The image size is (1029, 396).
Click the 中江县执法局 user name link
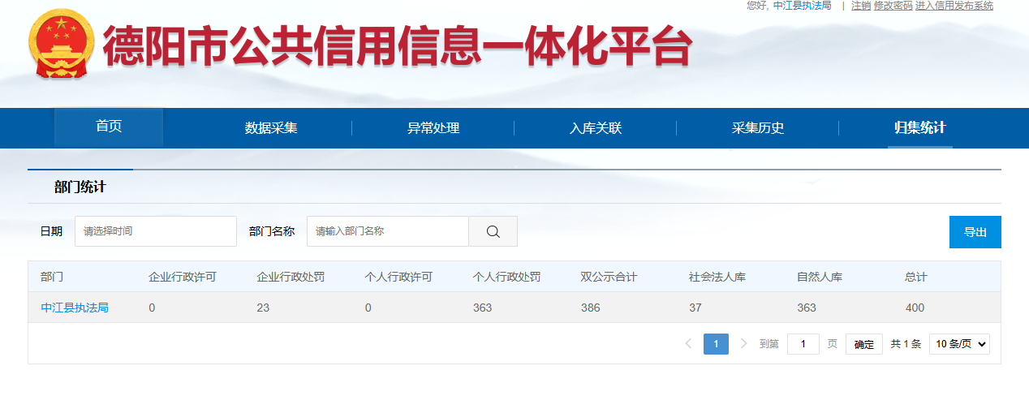[802, 6]
